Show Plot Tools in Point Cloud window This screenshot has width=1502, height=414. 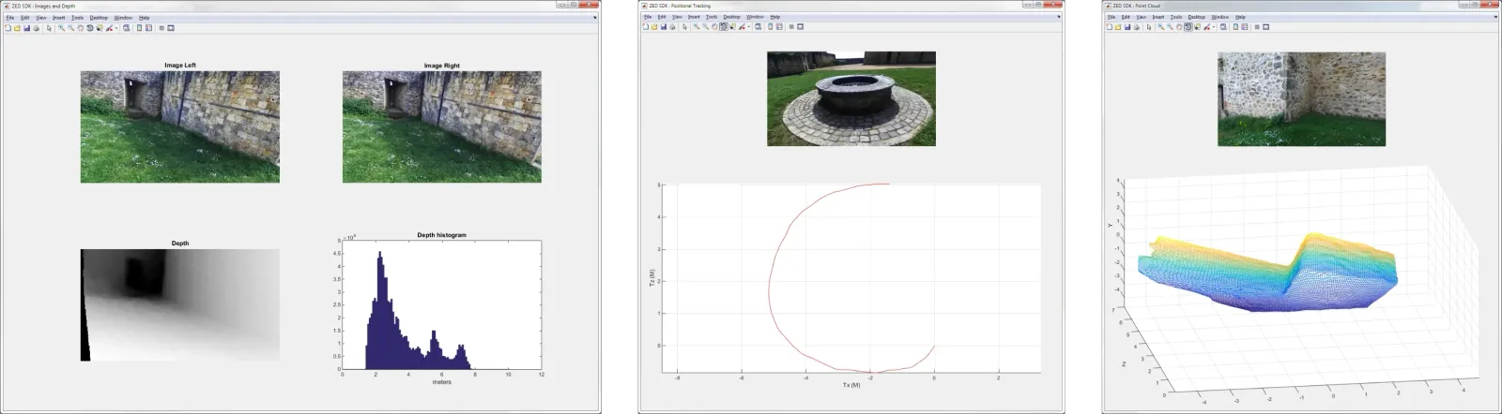pyautogui.click(x=1265, y=27)
